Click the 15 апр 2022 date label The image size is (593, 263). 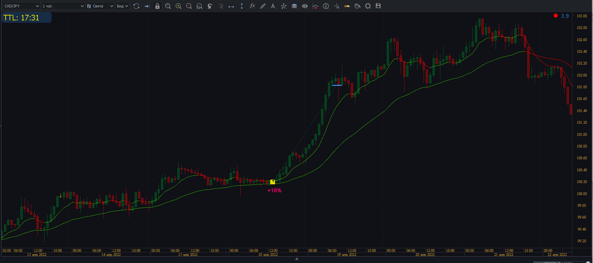point(188,254)
